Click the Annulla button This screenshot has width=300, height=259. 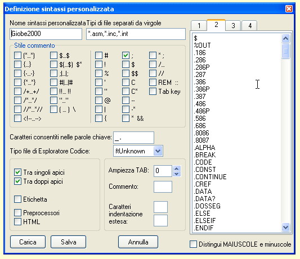pos(138,242)
